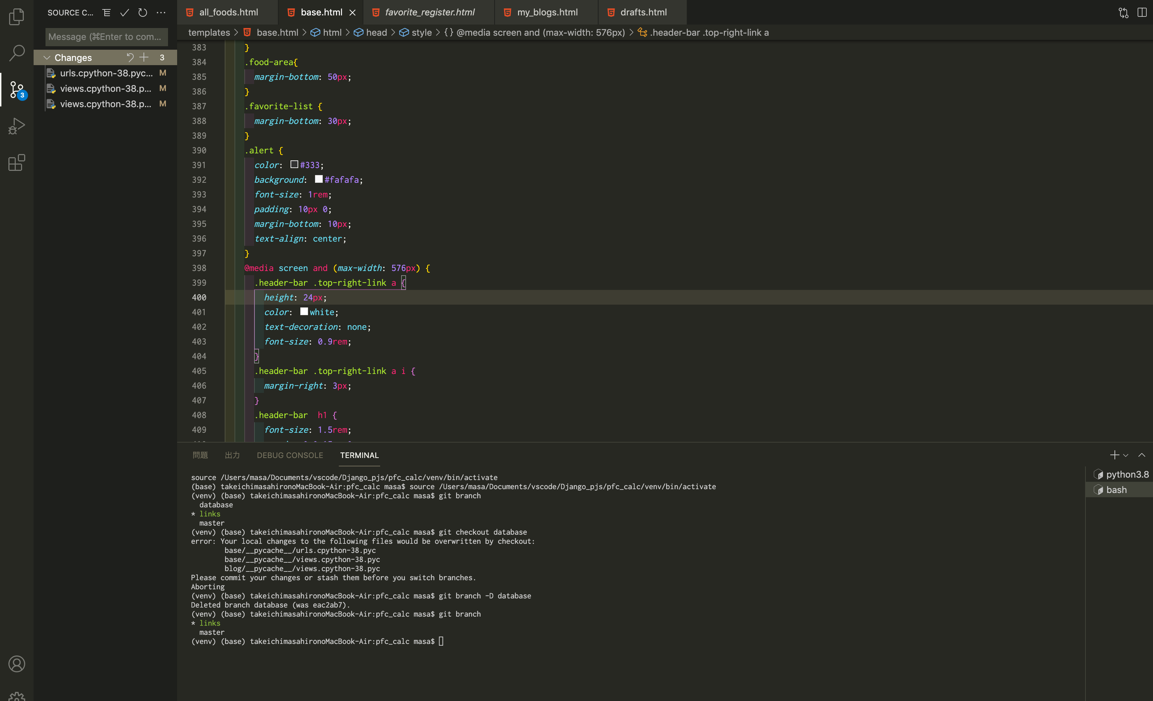Switch to the my_blogs.html tab
The height and width of the screenshot is (701, 1153).
[x=546, y=13]
